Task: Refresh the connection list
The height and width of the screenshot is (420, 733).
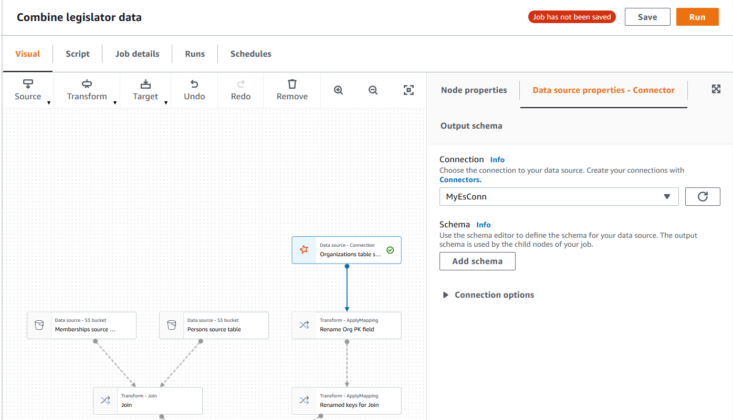Action: click(703, 196)
